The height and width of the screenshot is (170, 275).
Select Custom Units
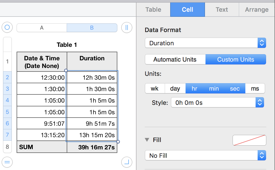point(236,60)
